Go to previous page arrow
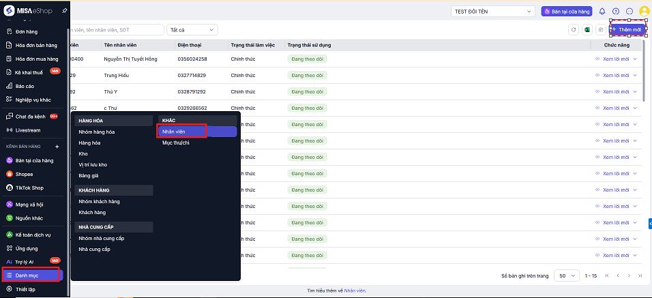652x298 pixels. click(x=618, y=275)
